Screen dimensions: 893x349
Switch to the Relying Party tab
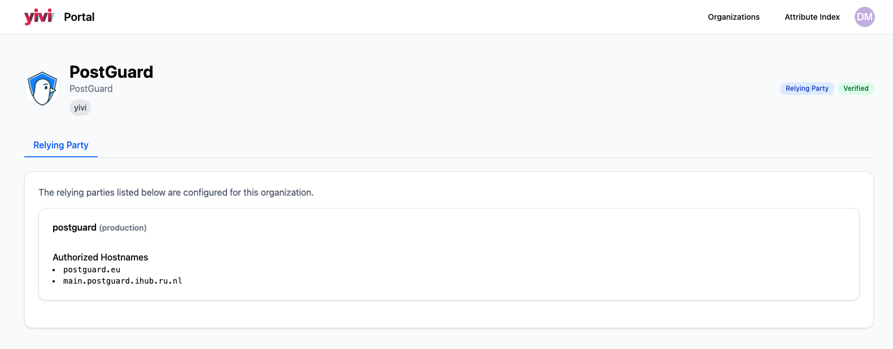tap(61, 145)
